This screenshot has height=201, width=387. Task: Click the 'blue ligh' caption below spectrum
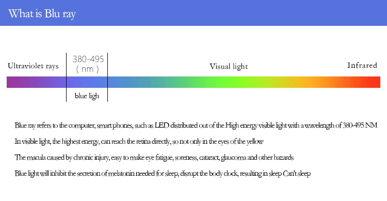[87, 96]
